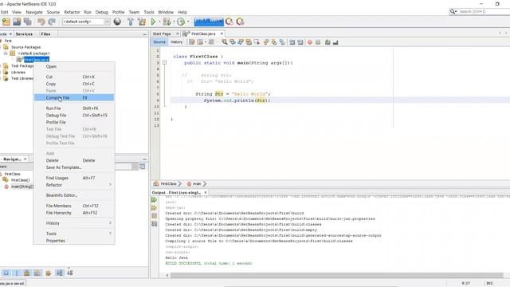This screenshot has width=510, height=287.
Task: Click the Uncomment icon in the editor toolbar
Action: [x=335, y=42]
